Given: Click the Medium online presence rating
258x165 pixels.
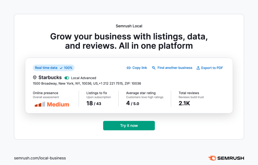Looking at the screenshot, I should coord(58,104).
